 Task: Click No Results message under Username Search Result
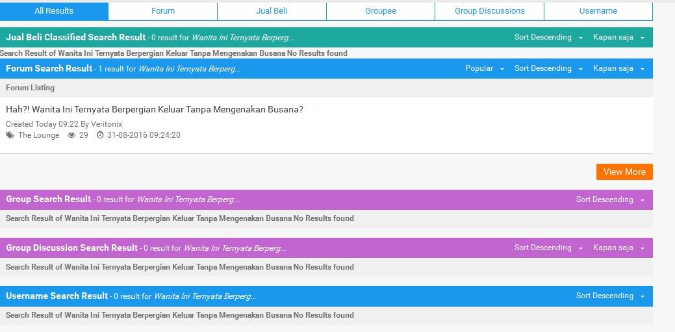pos(180,314)
